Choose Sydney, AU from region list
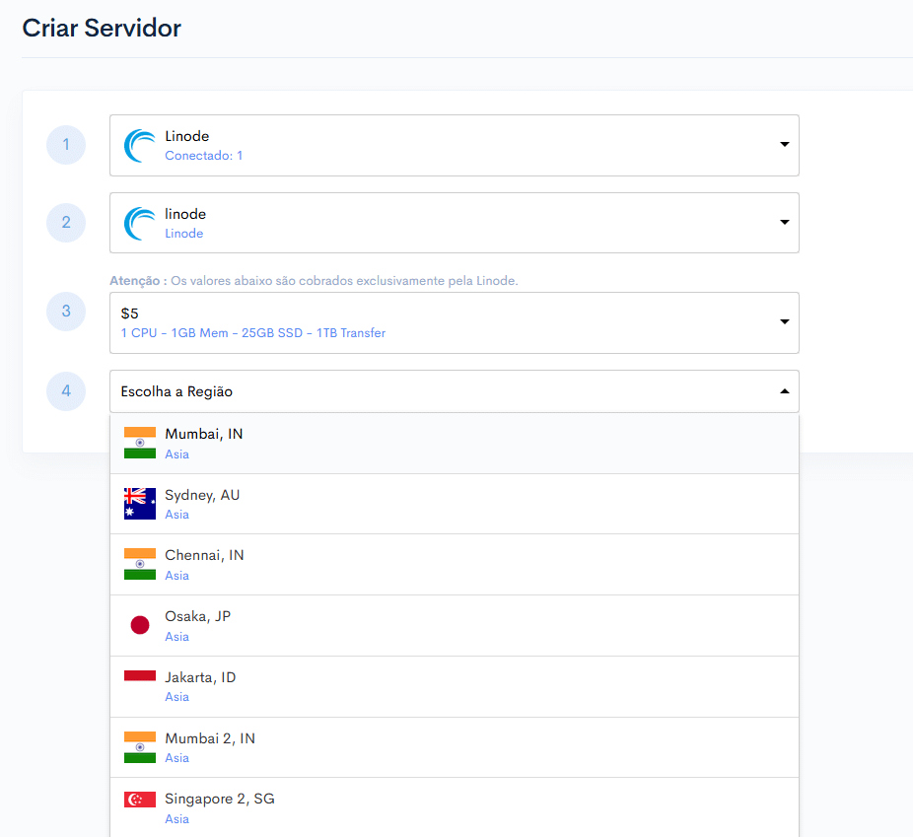 click(455, 504)
